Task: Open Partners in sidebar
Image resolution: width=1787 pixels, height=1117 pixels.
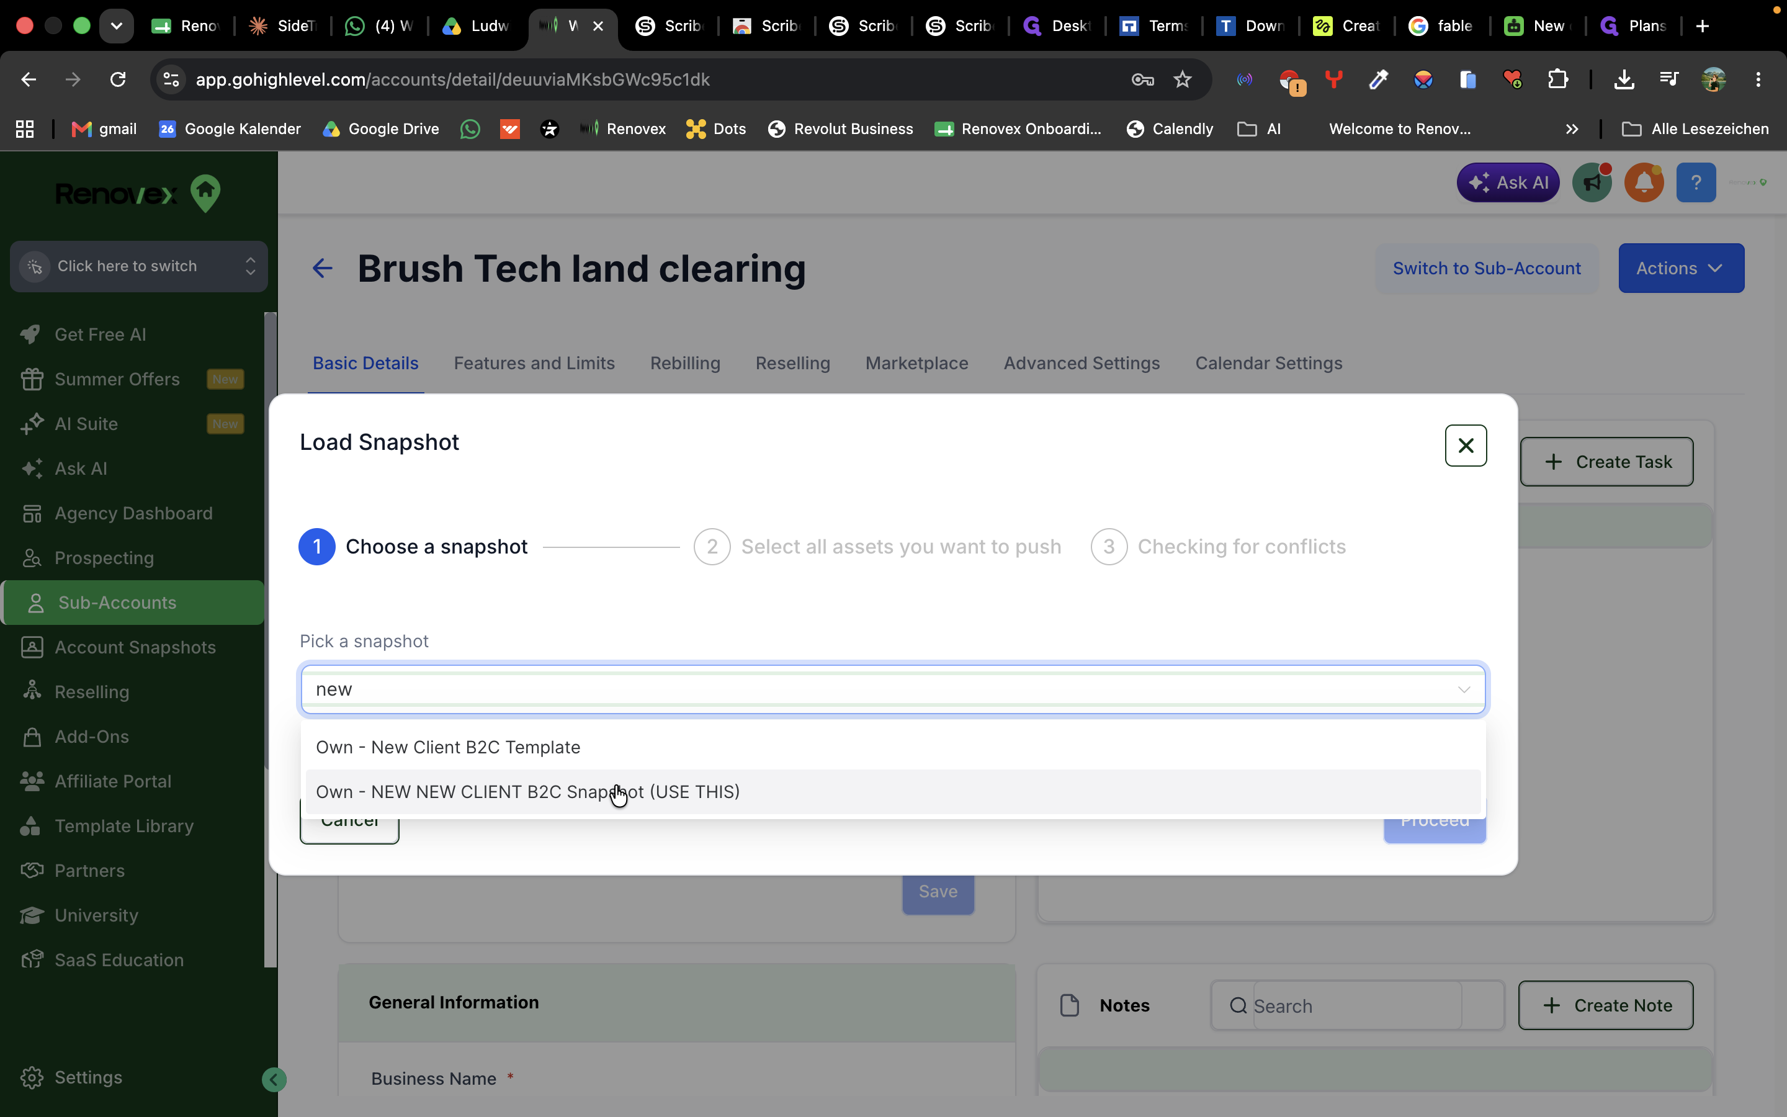Action: click(x=89, y=871)
